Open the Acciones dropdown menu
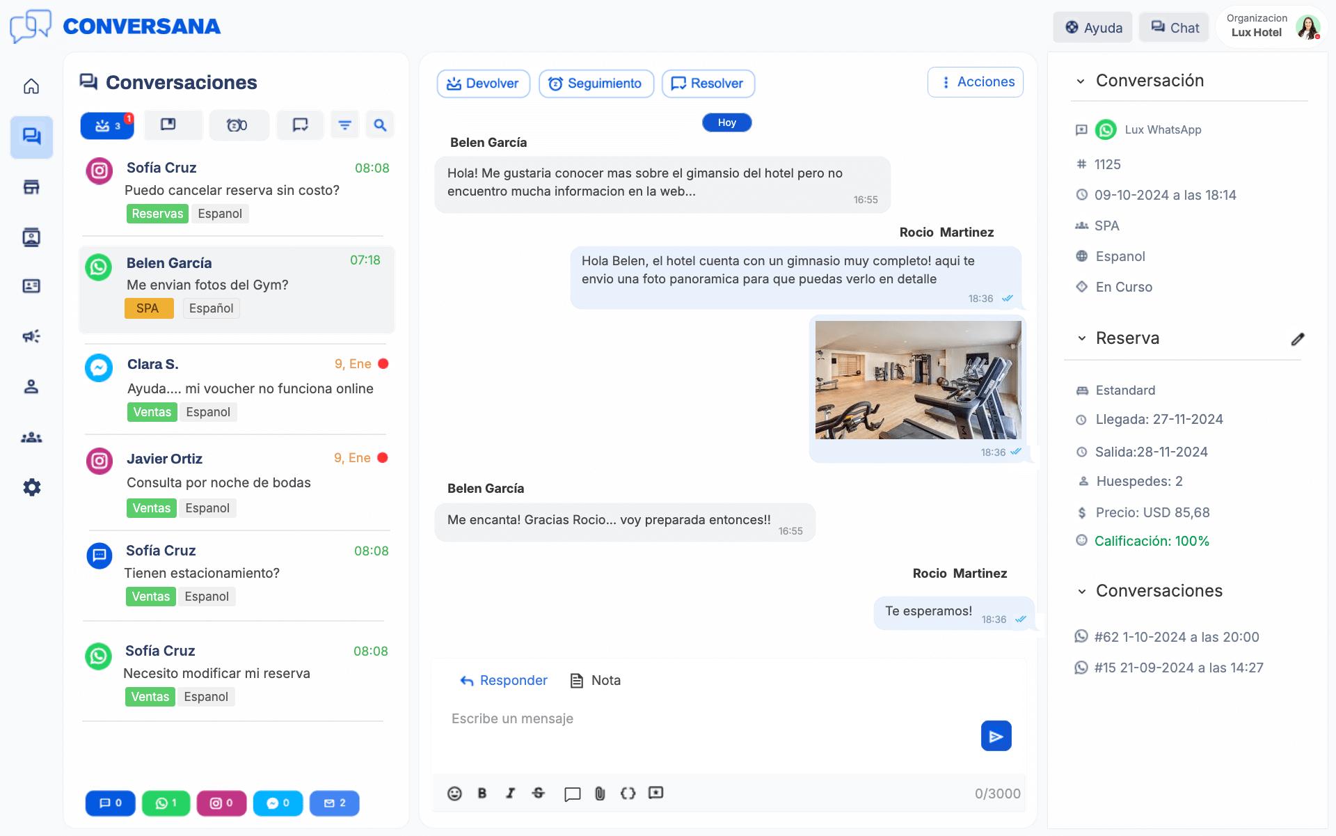The height and width of the screenshot is (836, 1336). pyautogui.click(x=976, y=82)
